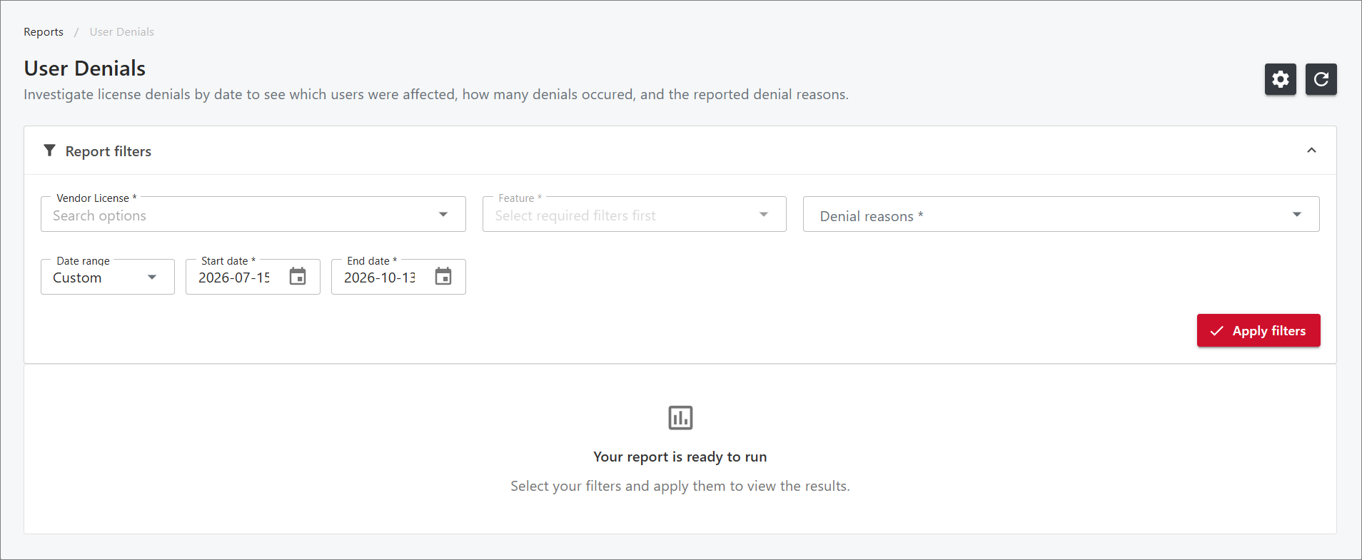Open the Start date calendar picker
This screenshot has width=1362, height=560.
[298, 277]
